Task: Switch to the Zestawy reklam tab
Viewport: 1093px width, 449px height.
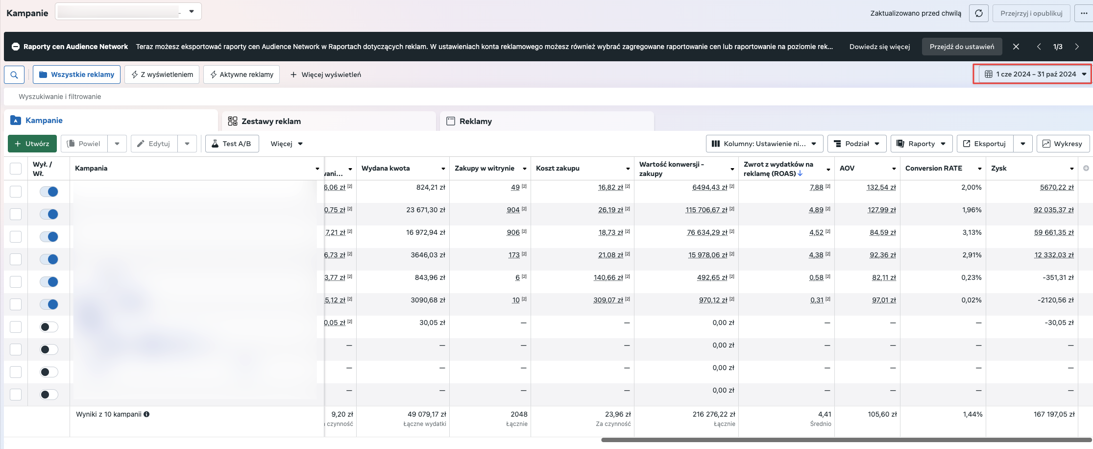Action: click(x=329, y=121)
